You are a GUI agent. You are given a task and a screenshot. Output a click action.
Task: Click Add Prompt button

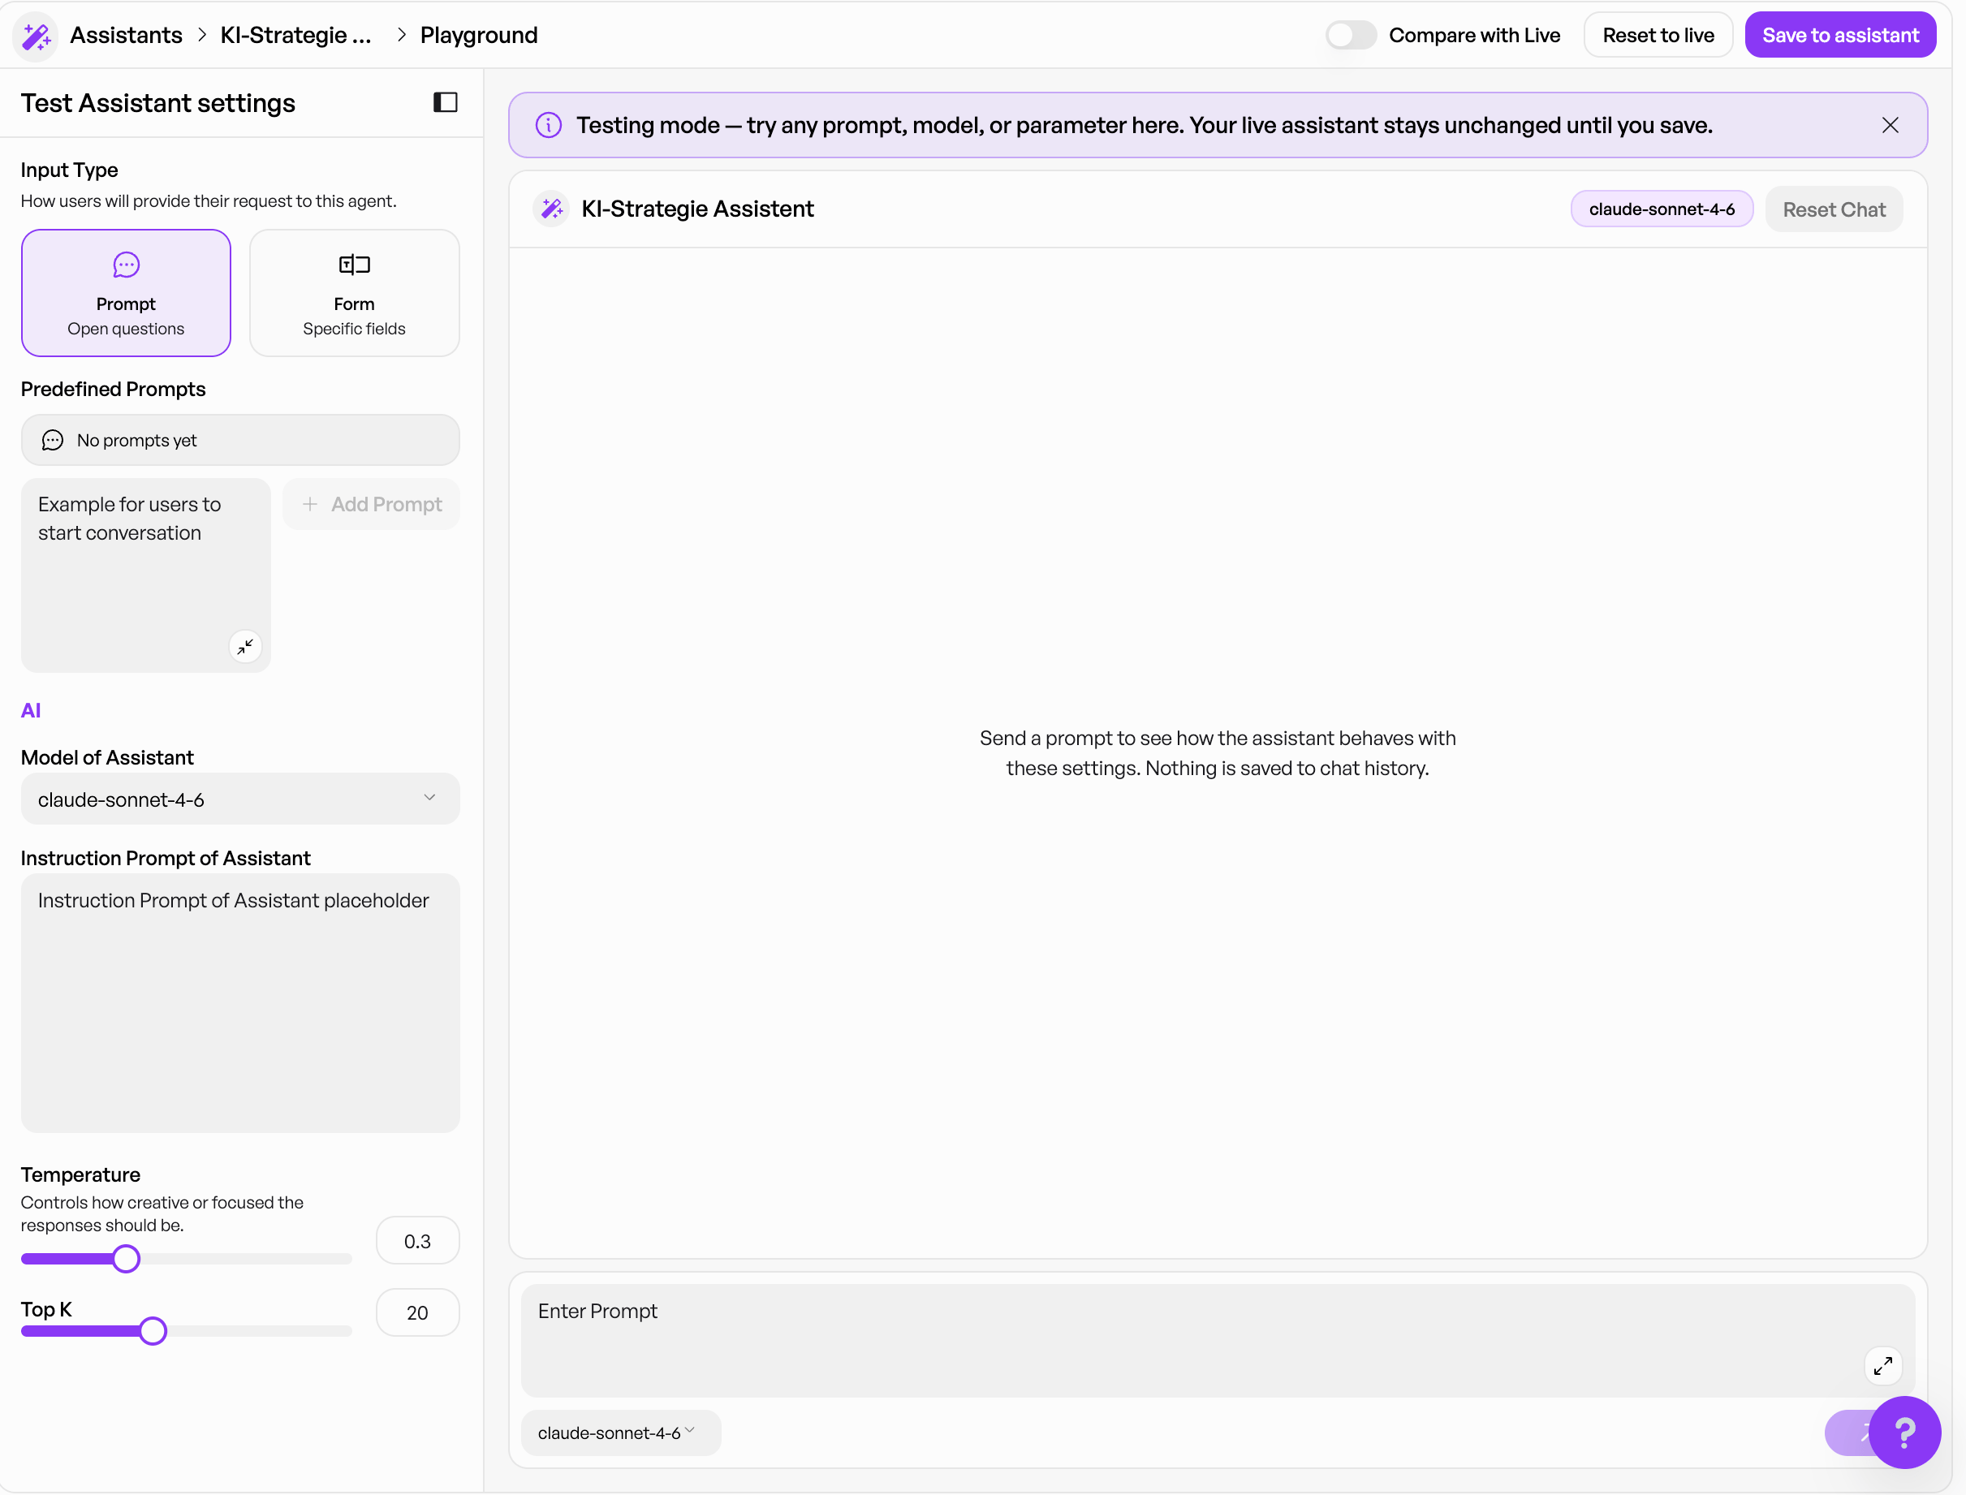pos(371,505)
